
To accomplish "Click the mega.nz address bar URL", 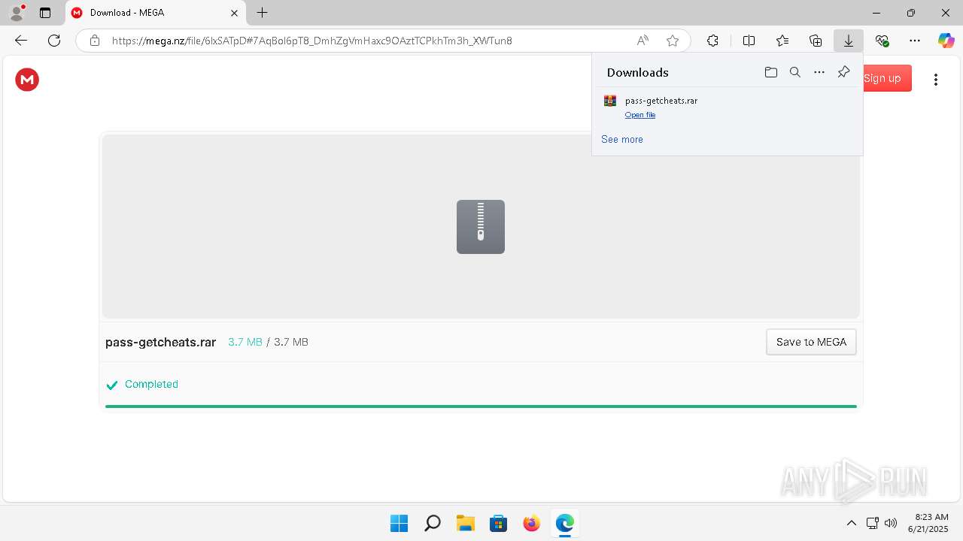I will pos(312,41).
